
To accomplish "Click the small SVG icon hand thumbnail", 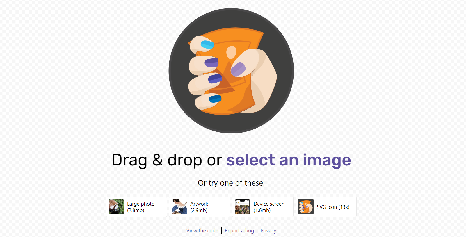I will (x=306, y=207).
